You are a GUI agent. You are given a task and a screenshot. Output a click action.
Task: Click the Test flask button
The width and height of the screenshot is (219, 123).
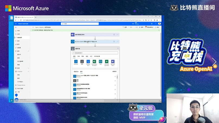pyautogui.click(x=157, y=27)
